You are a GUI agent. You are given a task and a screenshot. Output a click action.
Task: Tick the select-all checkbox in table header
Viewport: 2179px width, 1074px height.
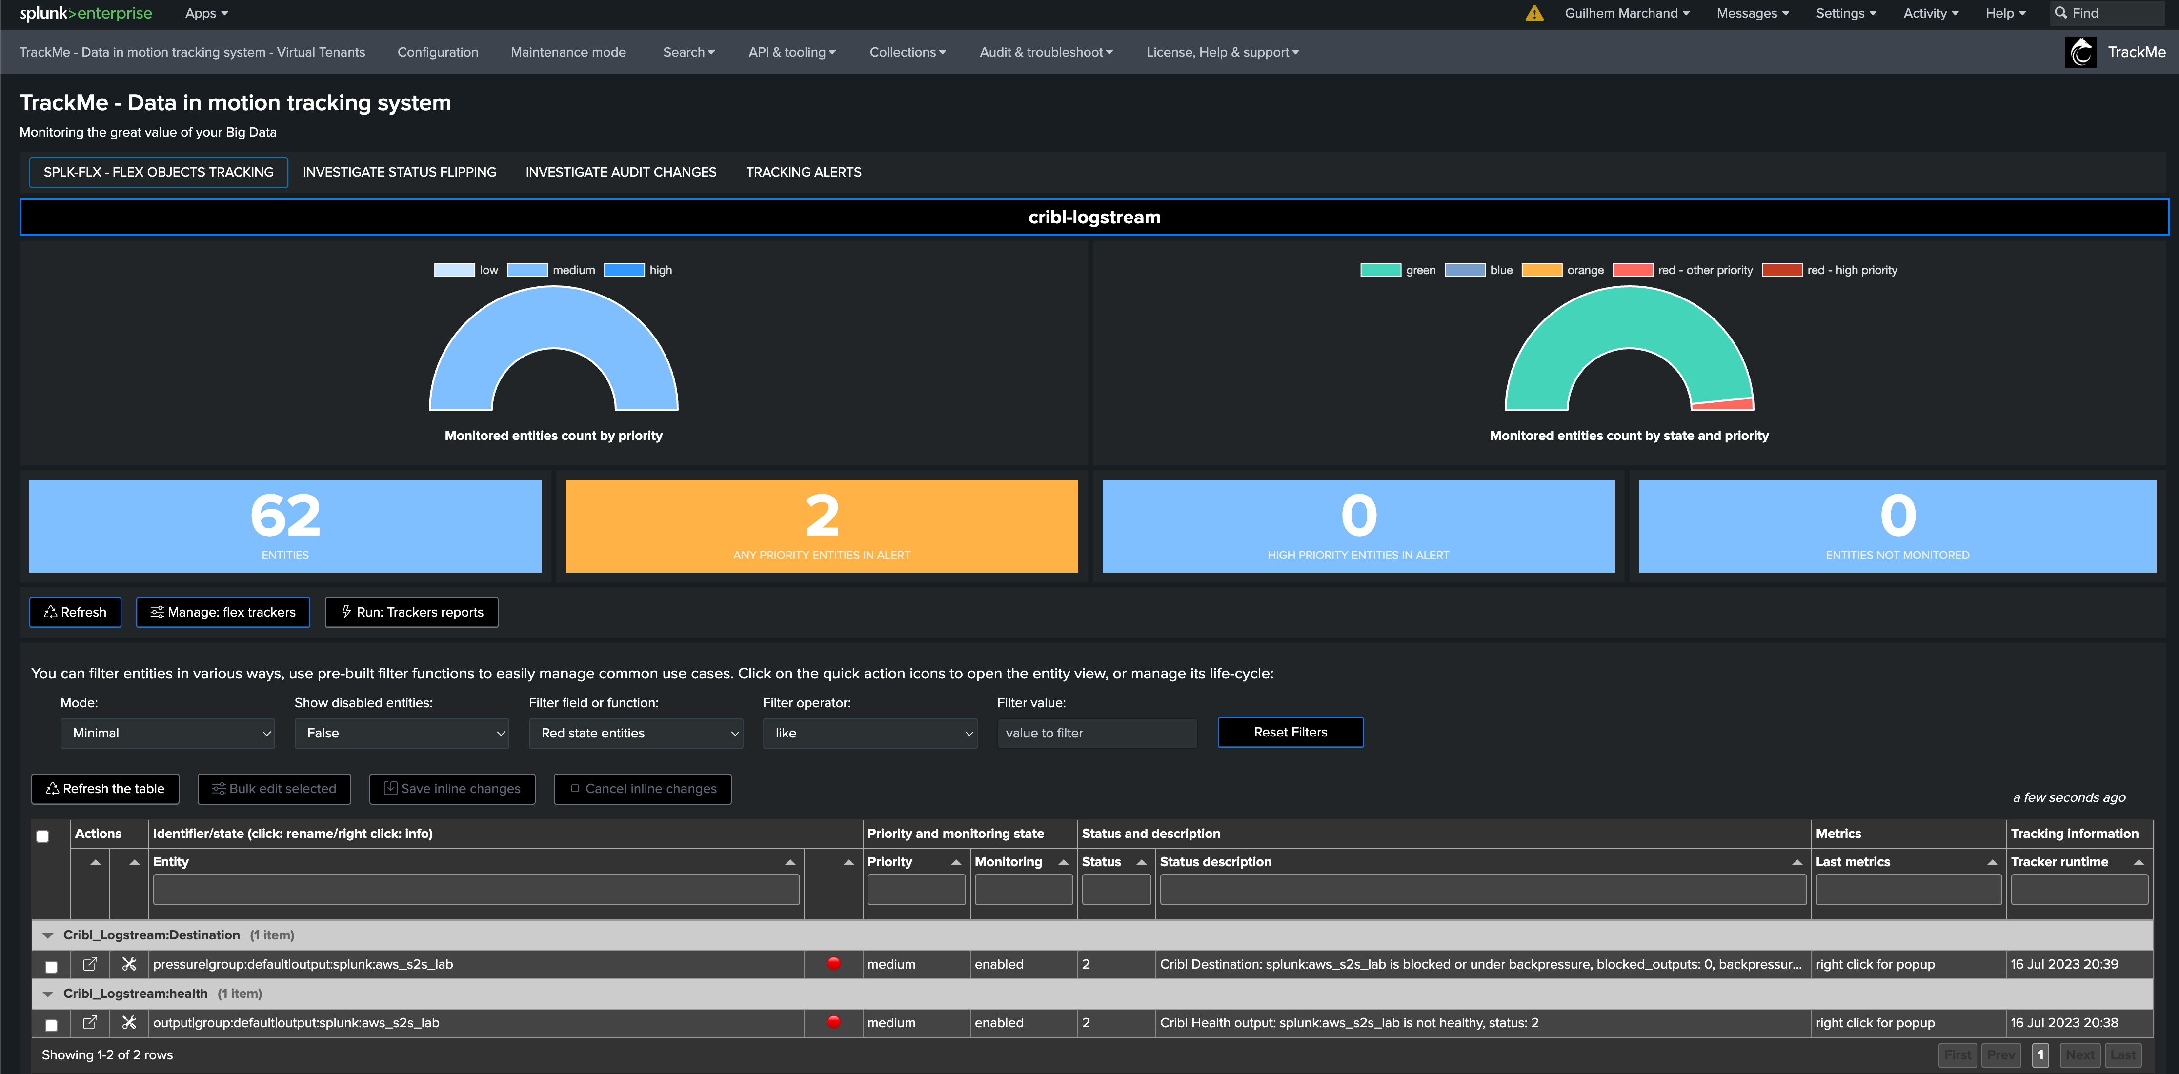[x=42, y=835]
